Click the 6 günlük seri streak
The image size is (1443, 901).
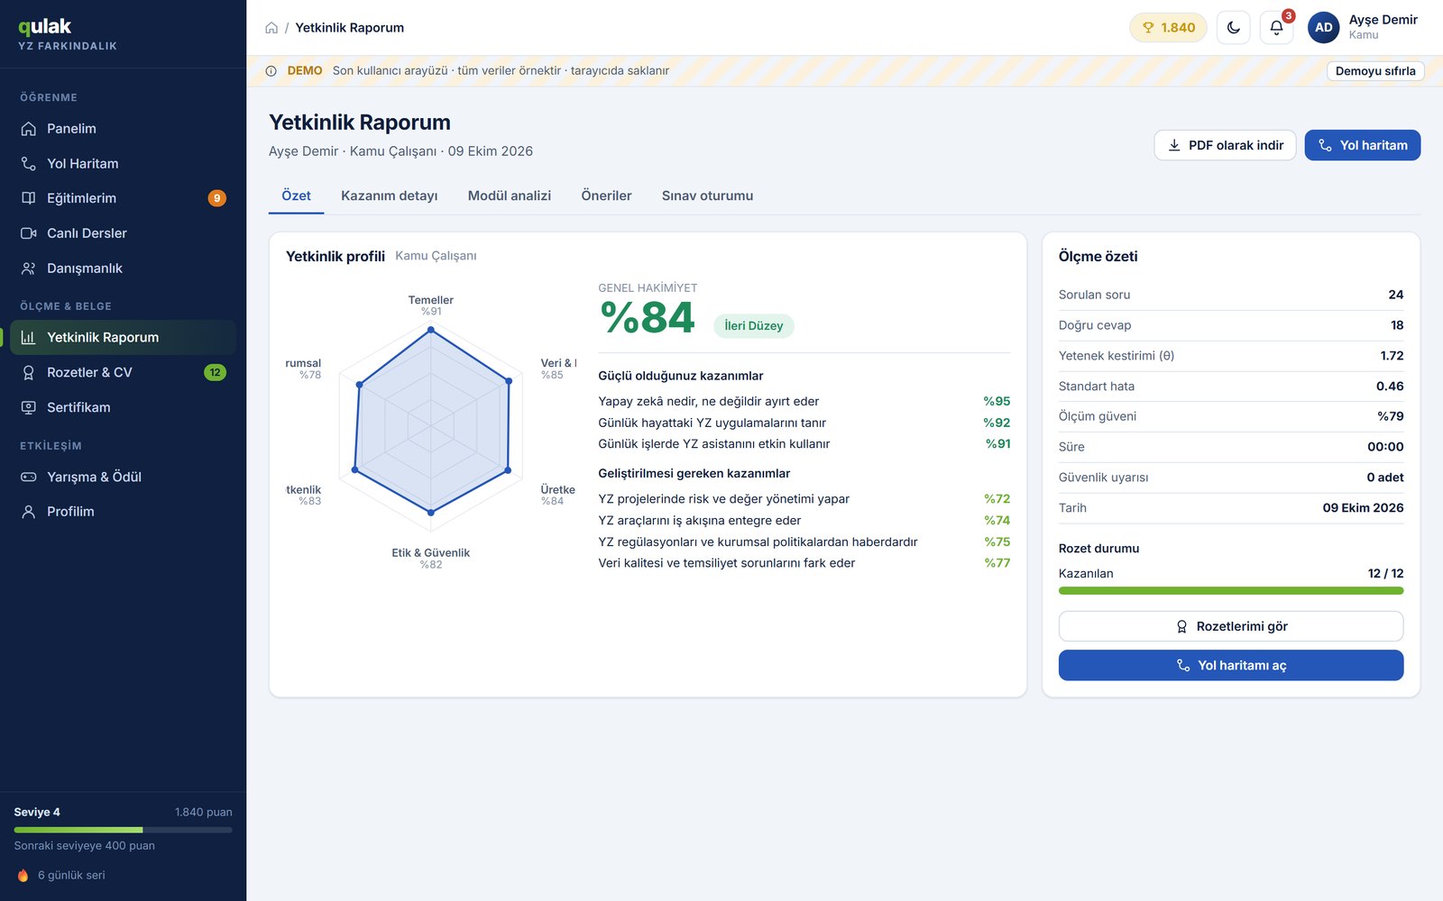point(61,876)
